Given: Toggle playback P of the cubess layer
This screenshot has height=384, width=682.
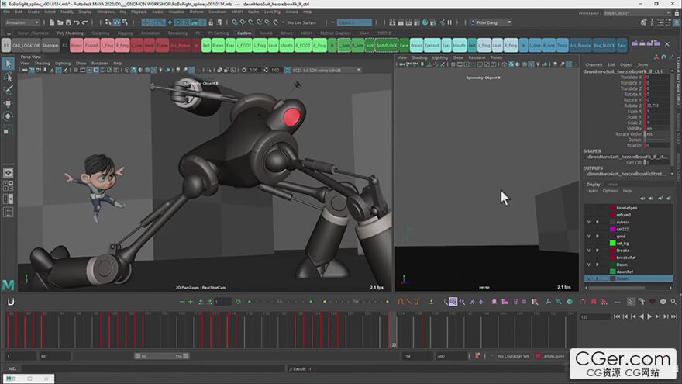Looking at the screenshot, I should click(598, 222).
